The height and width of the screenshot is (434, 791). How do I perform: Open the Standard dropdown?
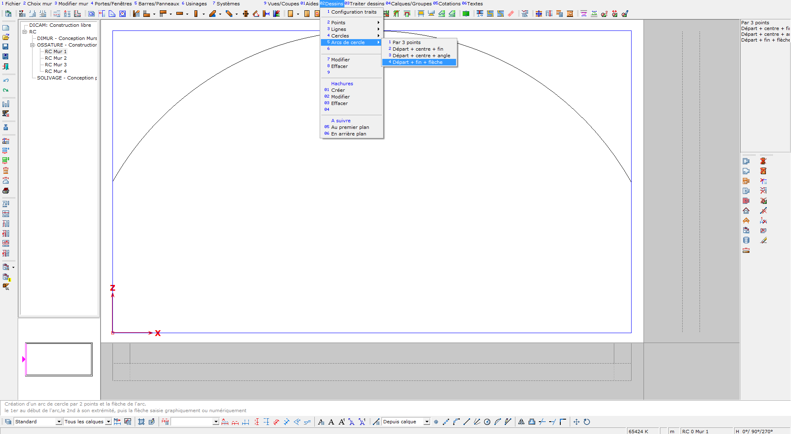(59, 422)
